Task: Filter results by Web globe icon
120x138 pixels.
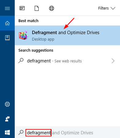Action: [52, 8]
